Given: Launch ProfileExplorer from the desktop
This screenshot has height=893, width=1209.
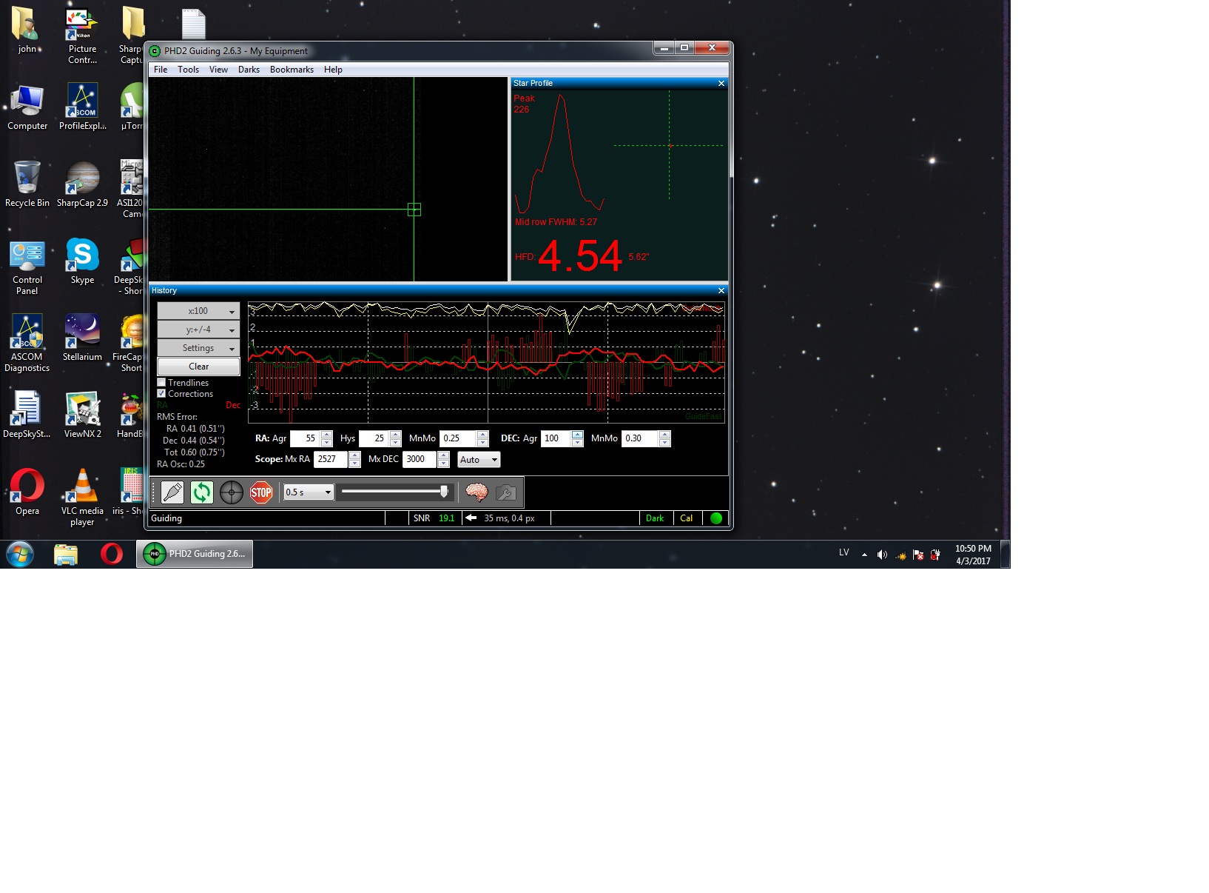Looking at the screenshot, I should pos(82,107).
